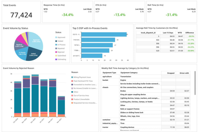Sort by the truck_dispatch_id column header
The height and width of the screenshot is (132, 199).
(x=148, y=33)
